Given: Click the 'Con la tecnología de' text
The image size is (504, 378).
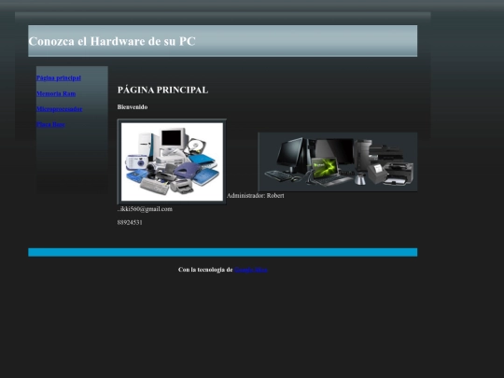Looking at the screenshot, I should point(205,270).
